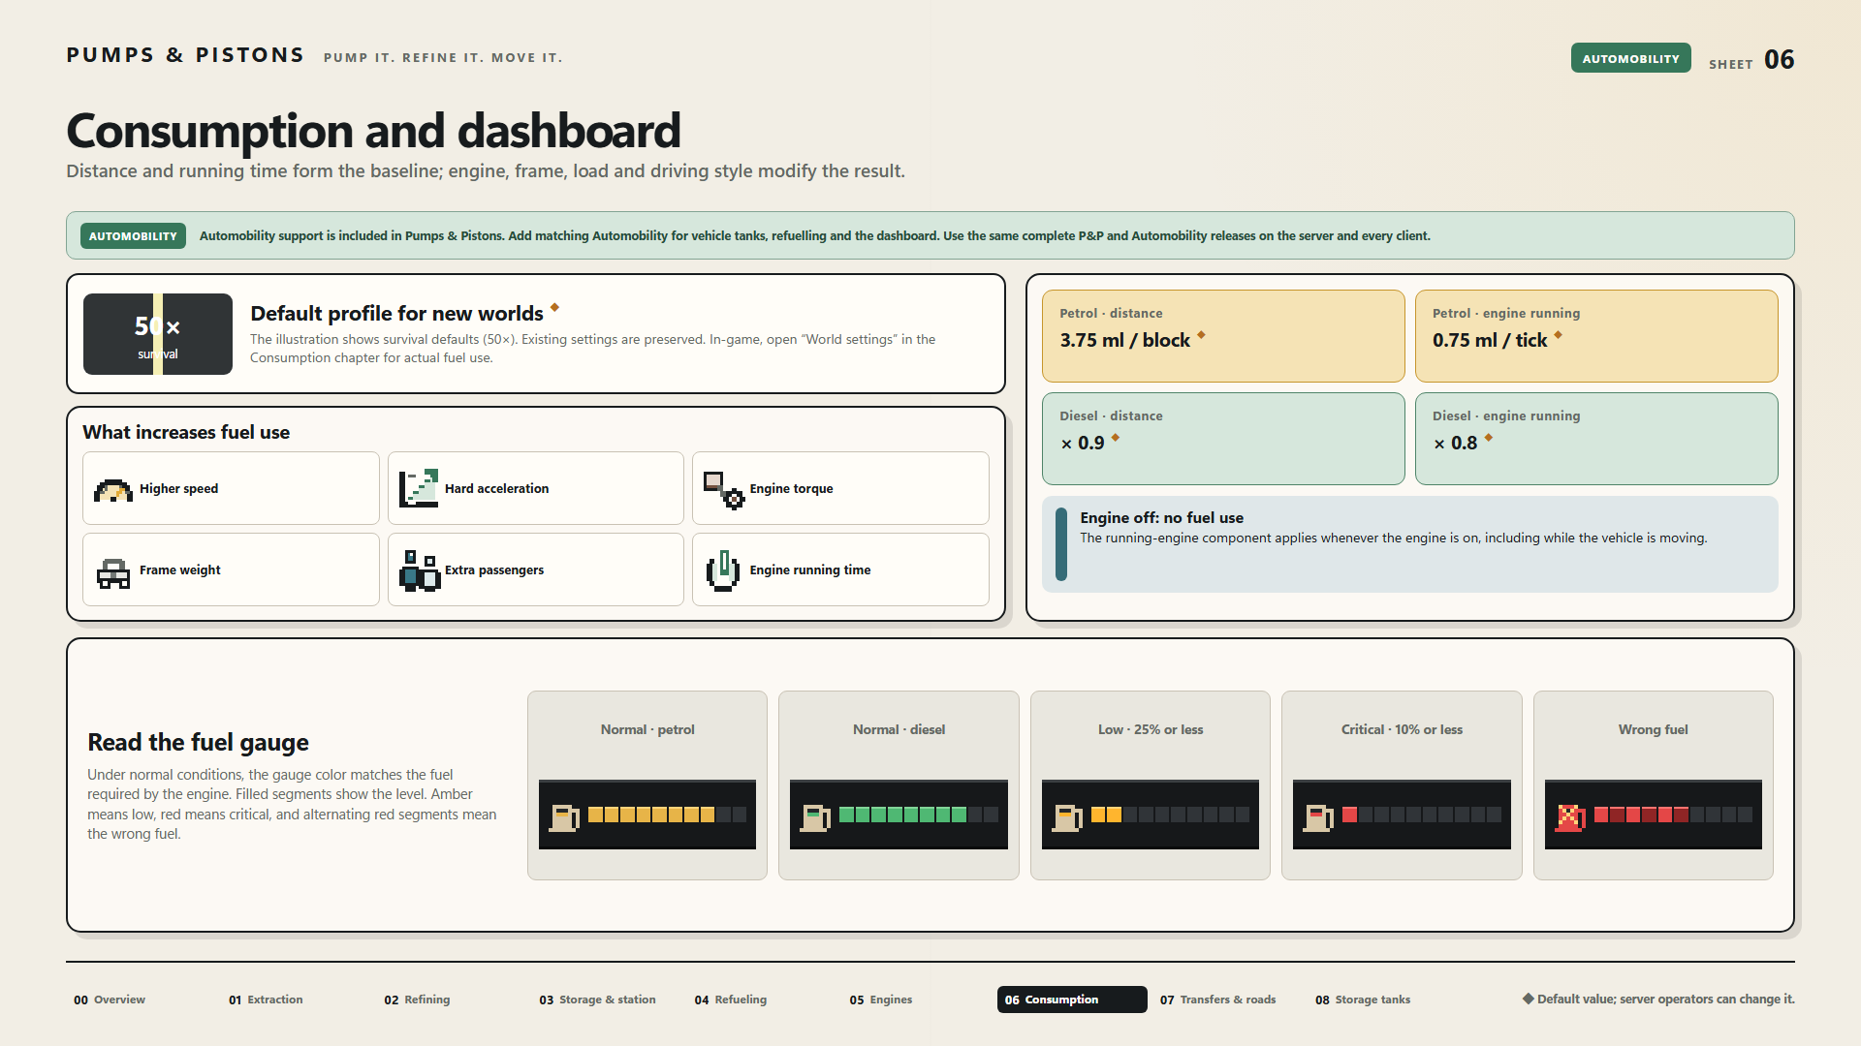Click the diamond marker beside 3.75 ml / block
This screenshot has width=1861, height=1046.
[x=1201, y=335]
